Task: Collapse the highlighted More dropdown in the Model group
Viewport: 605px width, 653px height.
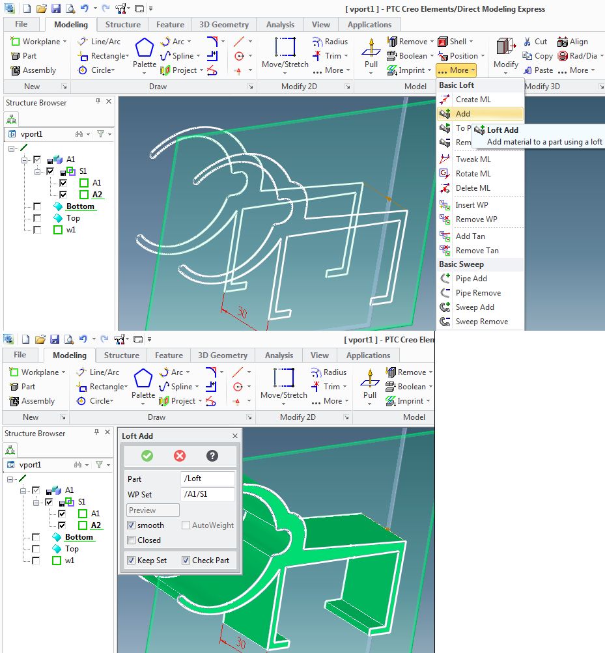Action: point(457,70)
